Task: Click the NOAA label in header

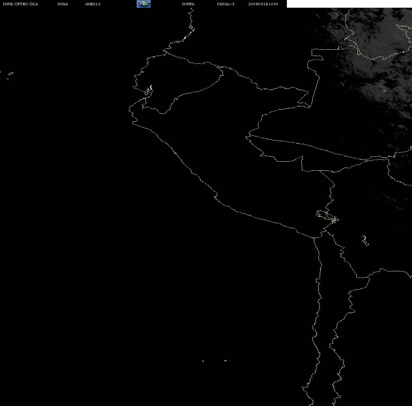Action: (x=63, y=4)
